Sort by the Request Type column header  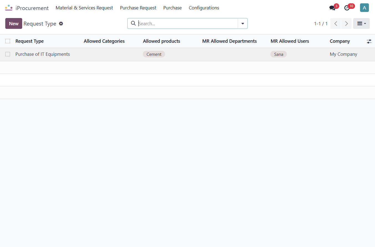pos(29,41)
